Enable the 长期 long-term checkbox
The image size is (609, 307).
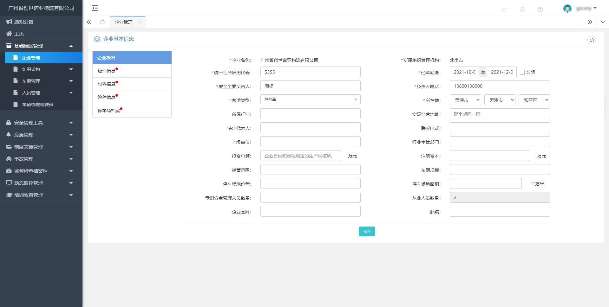point(522,73)
